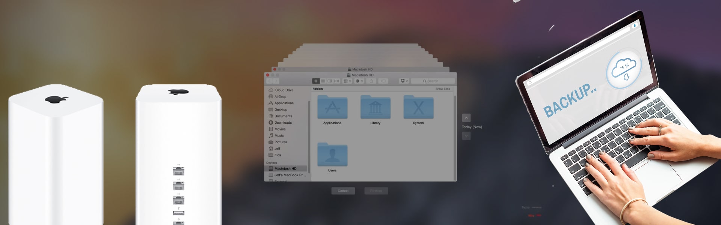This screenshot has width=721, height=225.
Task: Open the Action gear dropdown
Action: point(359,81)
